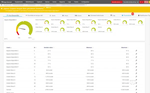Click the '3 236 G-octet' maximum cell
This screenshot has width=150, height=93.
click(x=125, y=90)
